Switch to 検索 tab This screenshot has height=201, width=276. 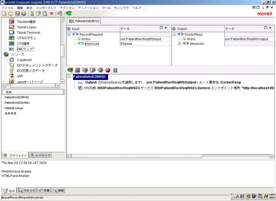[58, 190]
